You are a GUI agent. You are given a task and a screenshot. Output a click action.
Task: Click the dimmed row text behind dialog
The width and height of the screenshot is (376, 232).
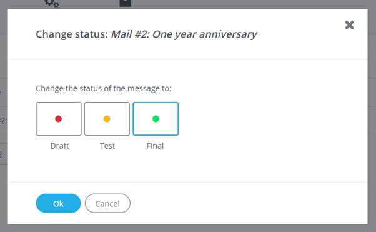click(4, 120)
